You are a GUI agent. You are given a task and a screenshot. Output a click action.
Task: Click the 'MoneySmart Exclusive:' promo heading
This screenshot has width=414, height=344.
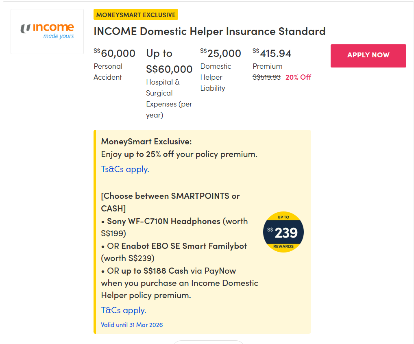[x=146, y=142]
